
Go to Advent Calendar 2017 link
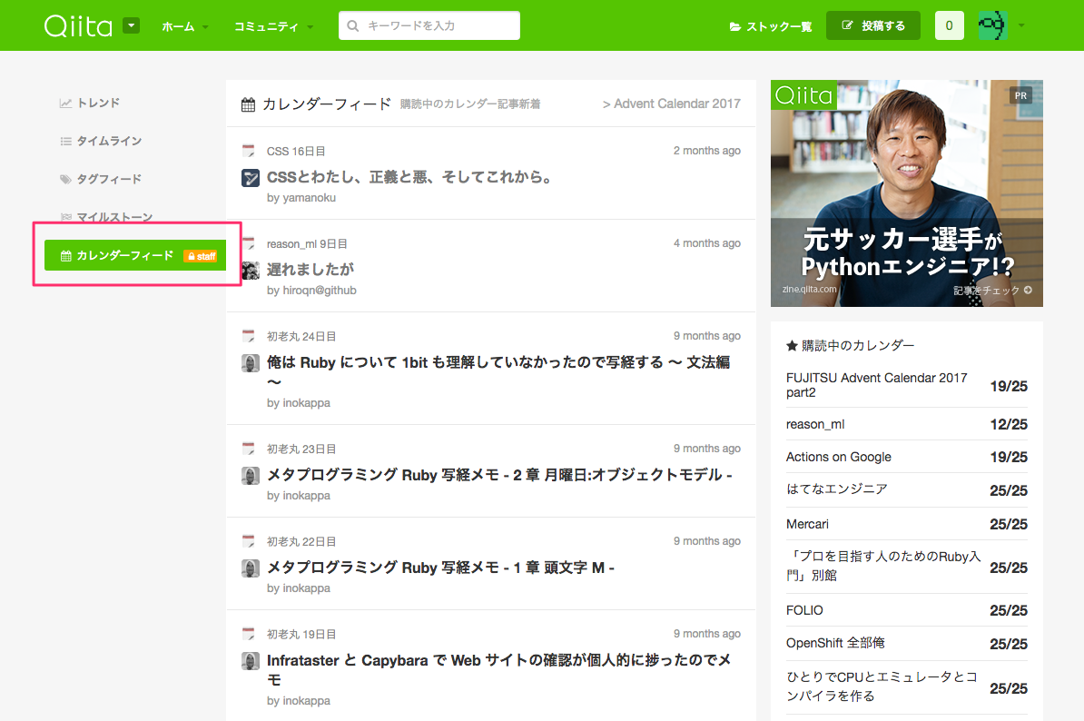point(671,104)
